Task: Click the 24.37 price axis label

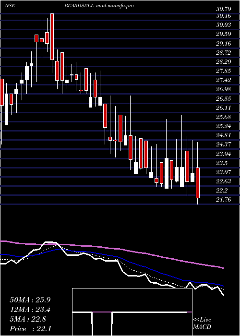Action: pos(224,145)
